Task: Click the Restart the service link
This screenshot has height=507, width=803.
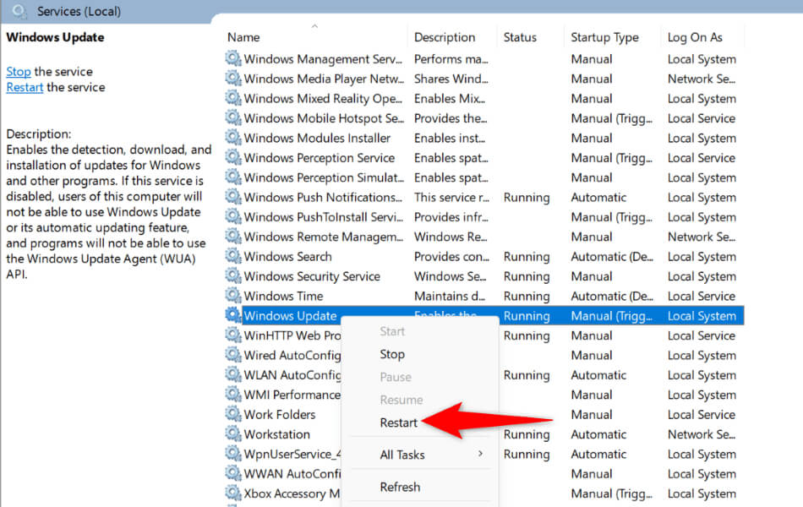Action: point(25,87)
